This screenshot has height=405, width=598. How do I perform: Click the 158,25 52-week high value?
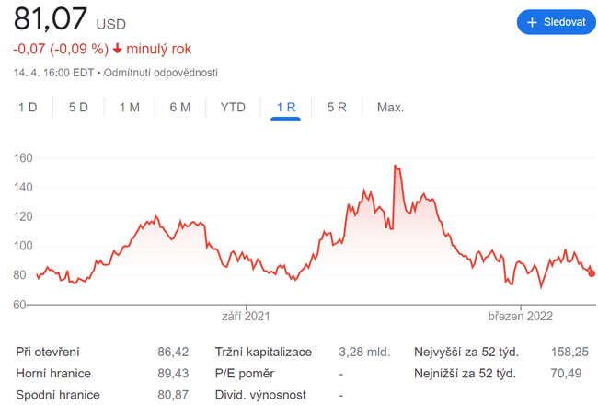[x=569, y=352]
